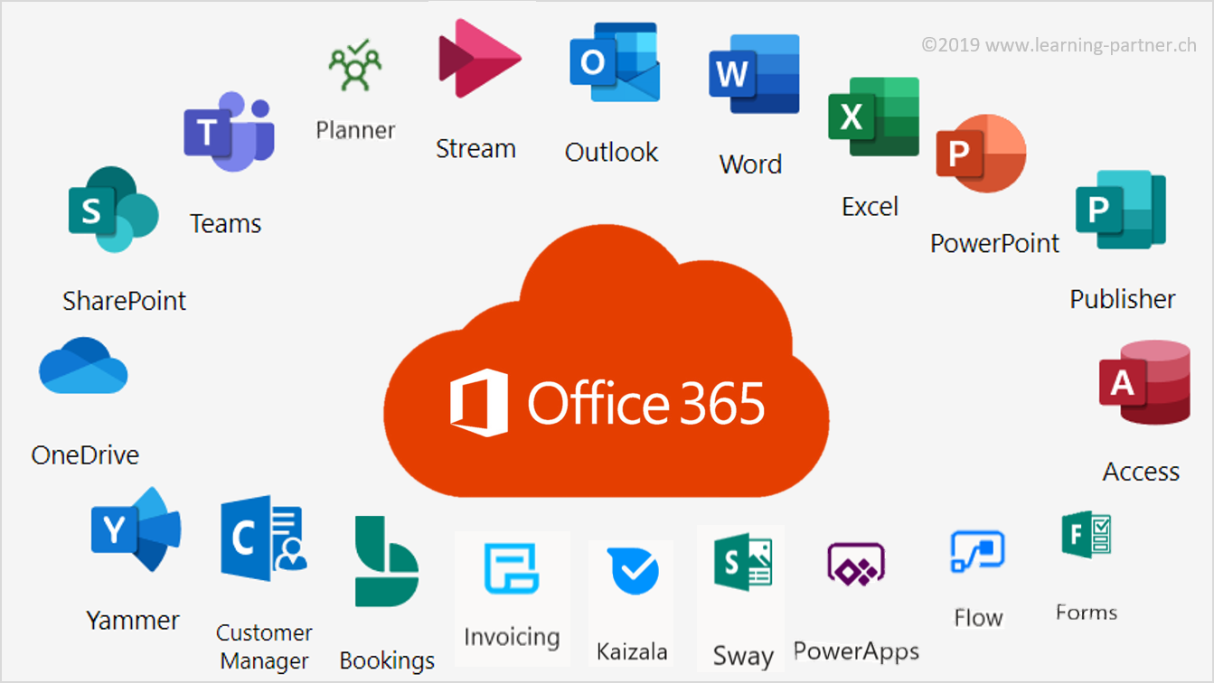Launch the Sway icon

(742, 563)
